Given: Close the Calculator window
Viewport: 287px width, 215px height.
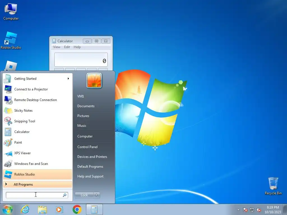Looking at the screenshot, I should pos(106,41).
